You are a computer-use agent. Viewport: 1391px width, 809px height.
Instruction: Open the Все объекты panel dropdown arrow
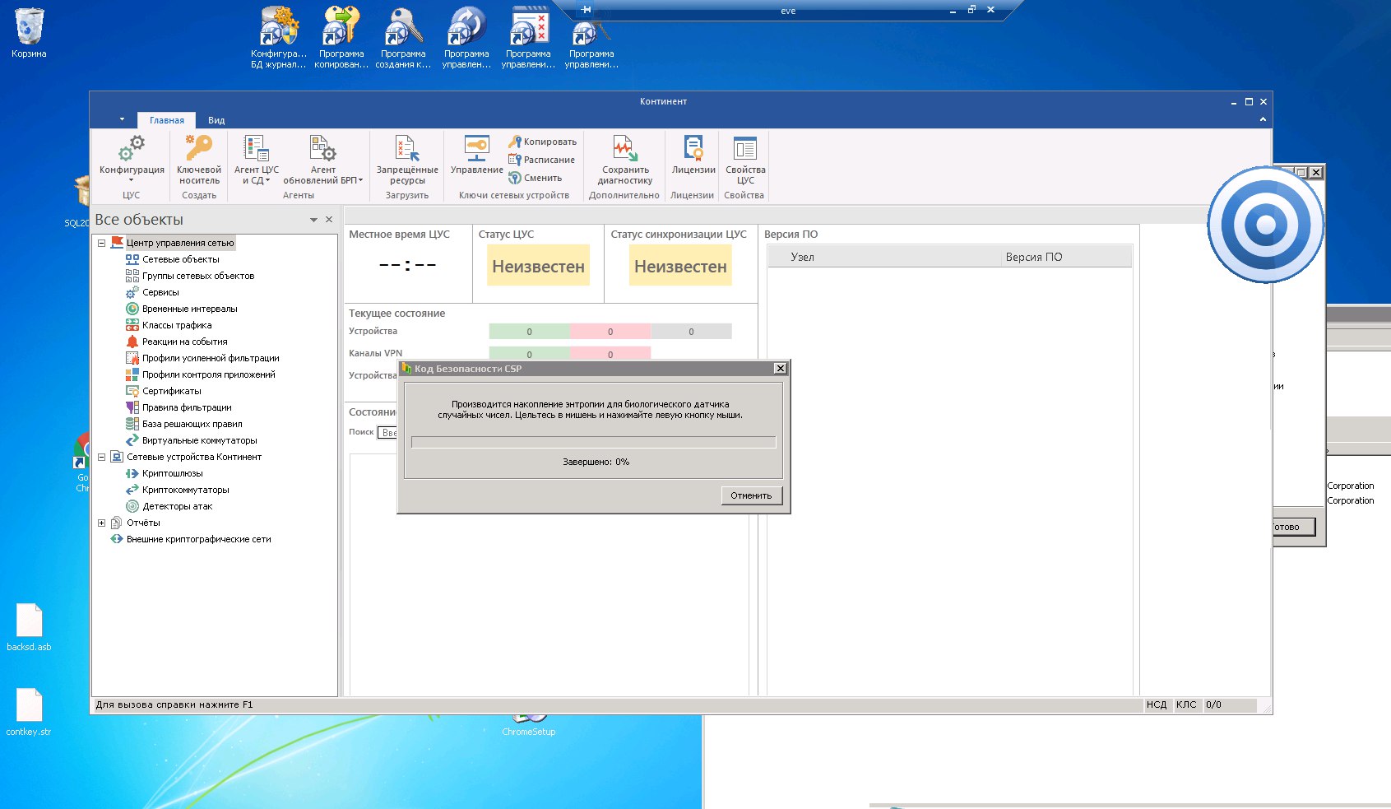313,220
